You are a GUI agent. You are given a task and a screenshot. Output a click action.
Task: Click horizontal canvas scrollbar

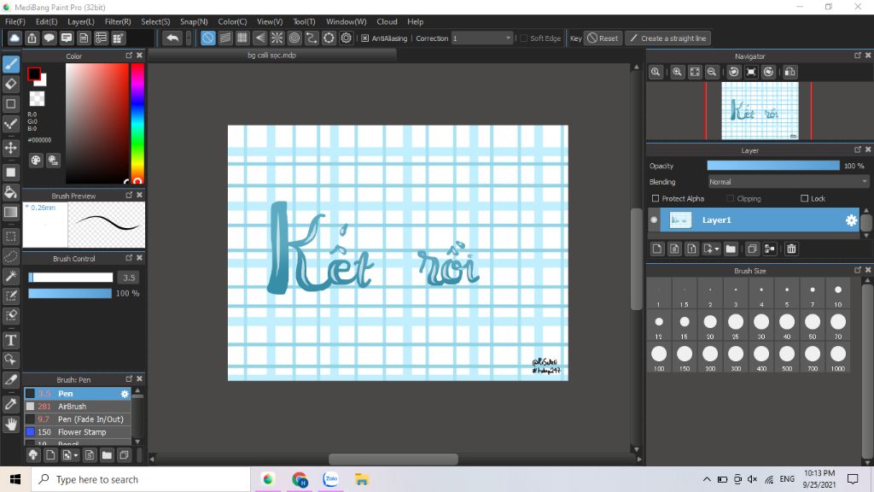(393, 459)
